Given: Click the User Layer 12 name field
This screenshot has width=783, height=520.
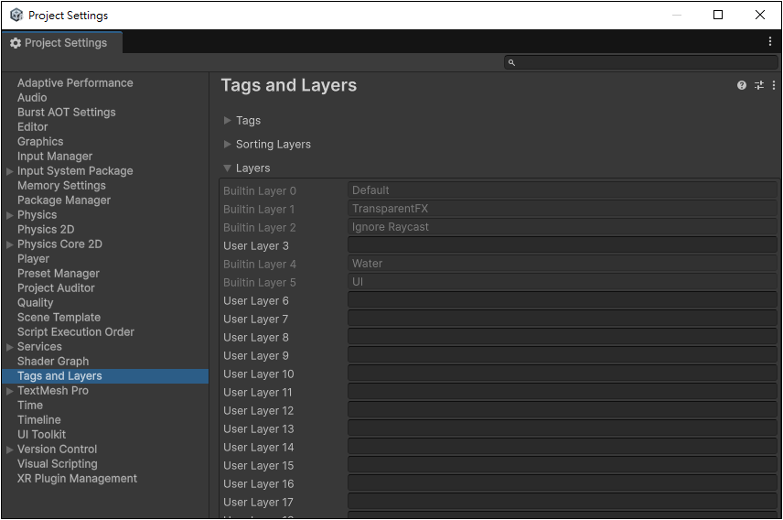Looking at the screenshot, I should click(x=563, y=410).
